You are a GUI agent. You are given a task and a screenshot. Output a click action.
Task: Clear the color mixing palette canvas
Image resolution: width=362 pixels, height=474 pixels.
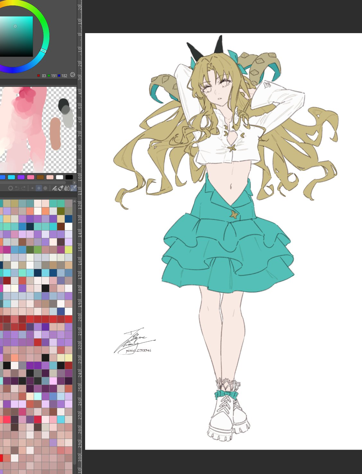click(11, 188)
